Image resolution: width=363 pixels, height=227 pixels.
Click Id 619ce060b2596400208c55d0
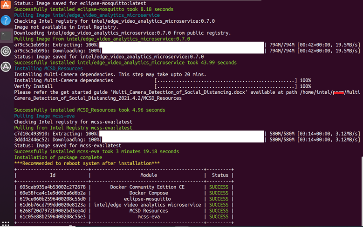click(x=53, y=199)
